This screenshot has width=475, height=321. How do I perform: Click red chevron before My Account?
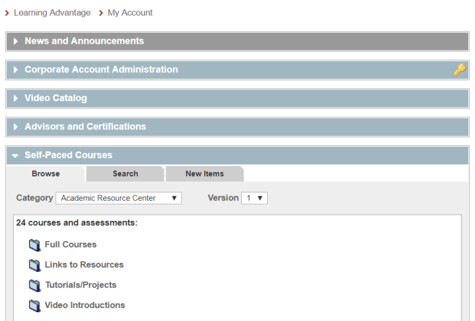[101, 13]
